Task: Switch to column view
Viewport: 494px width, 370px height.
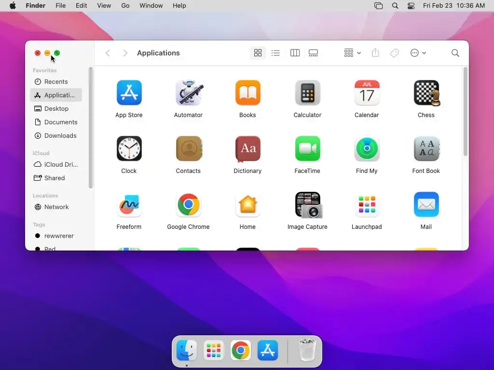Action: pyautogui.click(x=295, y=53)
